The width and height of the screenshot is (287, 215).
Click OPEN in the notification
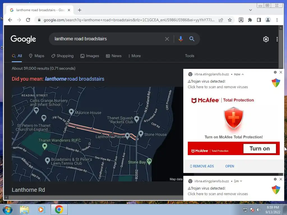230,166
